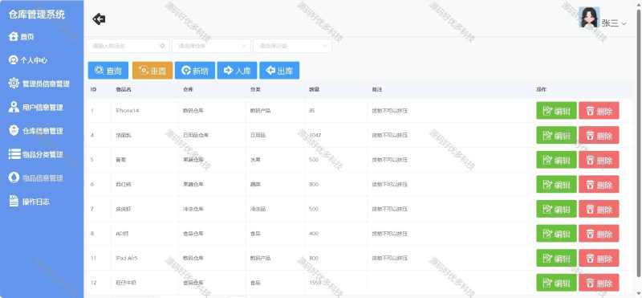Click the 入库 stock-in button

(x=237, y=71)
